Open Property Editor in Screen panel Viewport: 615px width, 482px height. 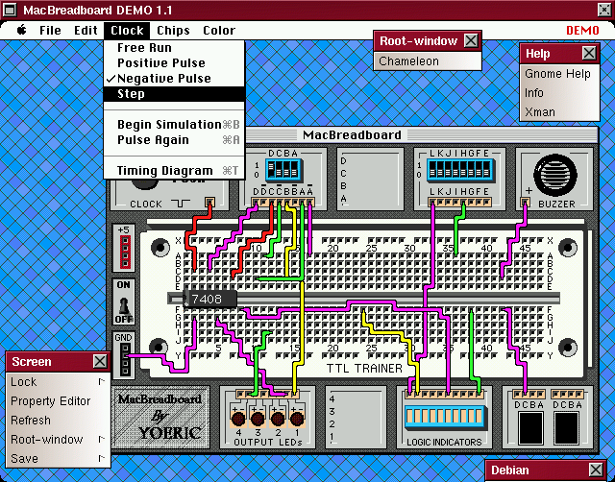coord(58,401)
